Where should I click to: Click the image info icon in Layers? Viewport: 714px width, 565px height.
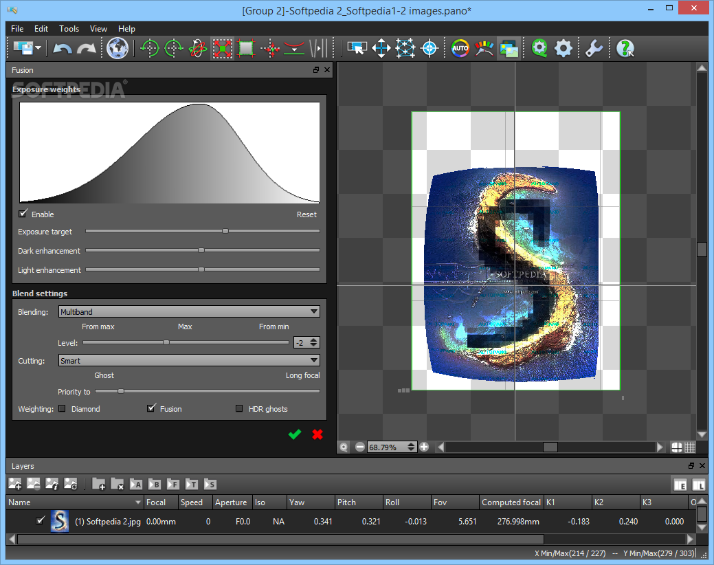pos(52,484)
